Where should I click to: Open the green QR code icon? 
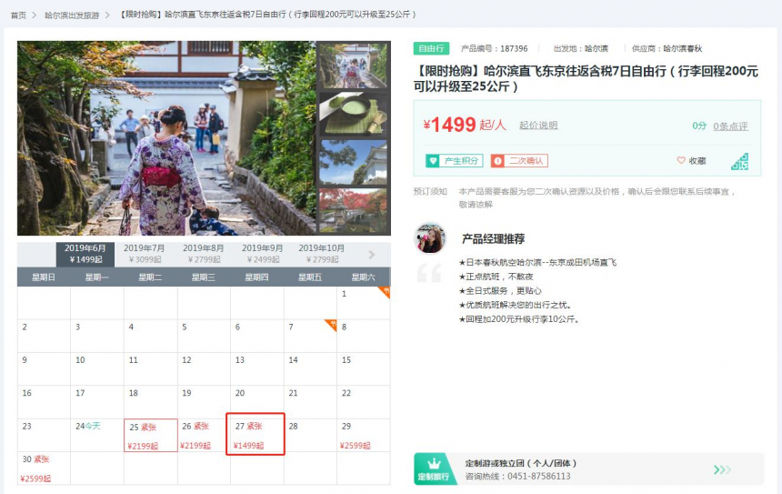click(739, 161)
